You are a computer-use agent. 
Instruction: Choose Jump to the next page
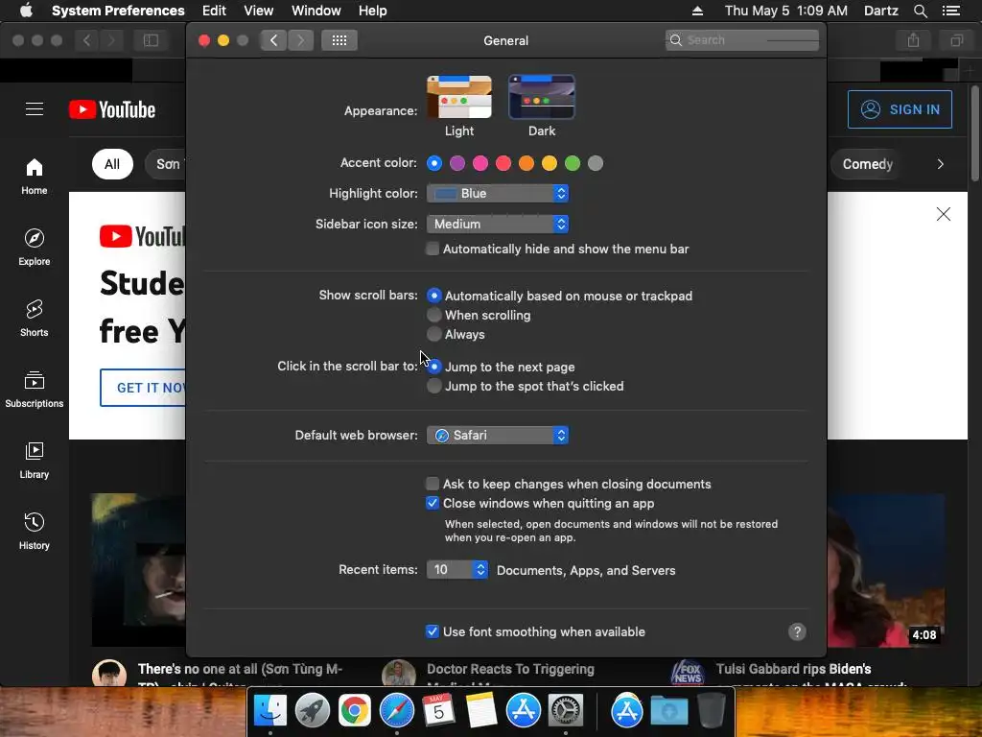434,367
